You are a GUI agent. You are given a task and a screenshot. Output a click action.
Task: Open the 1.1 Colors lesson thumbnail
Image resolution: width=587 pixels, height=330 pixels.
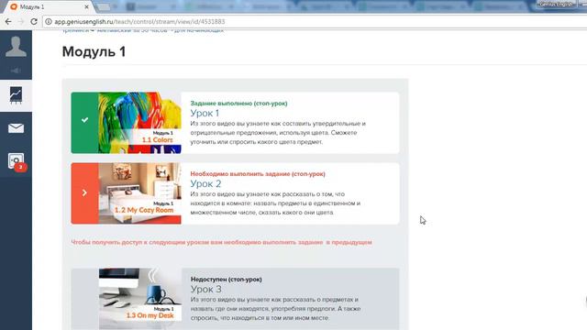click(x=139, y=123)
